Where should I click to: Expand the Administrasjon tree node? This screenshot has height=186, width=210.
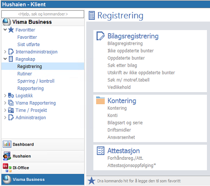(5, 118)
